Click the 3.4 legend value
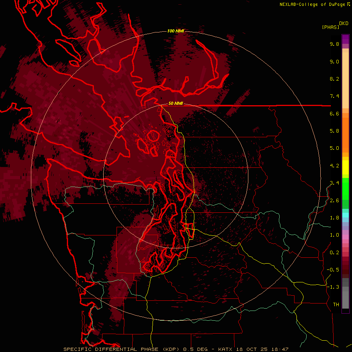352x352 pixels. coord(334,183)
